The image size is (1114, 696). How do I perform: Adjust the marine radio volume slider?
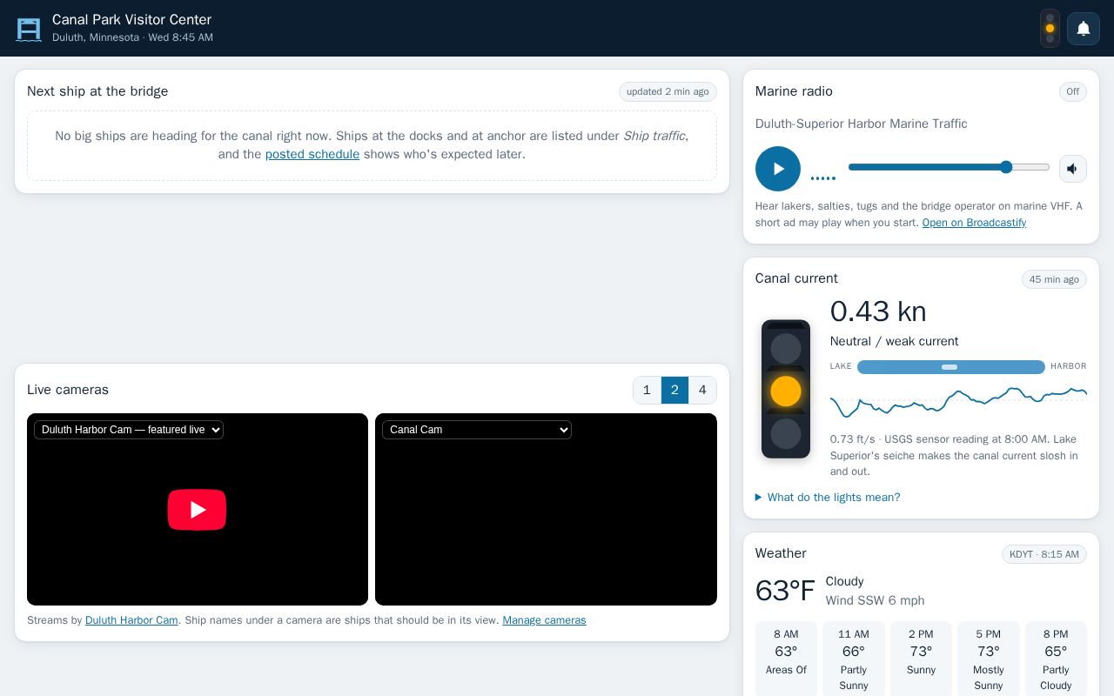949,167
